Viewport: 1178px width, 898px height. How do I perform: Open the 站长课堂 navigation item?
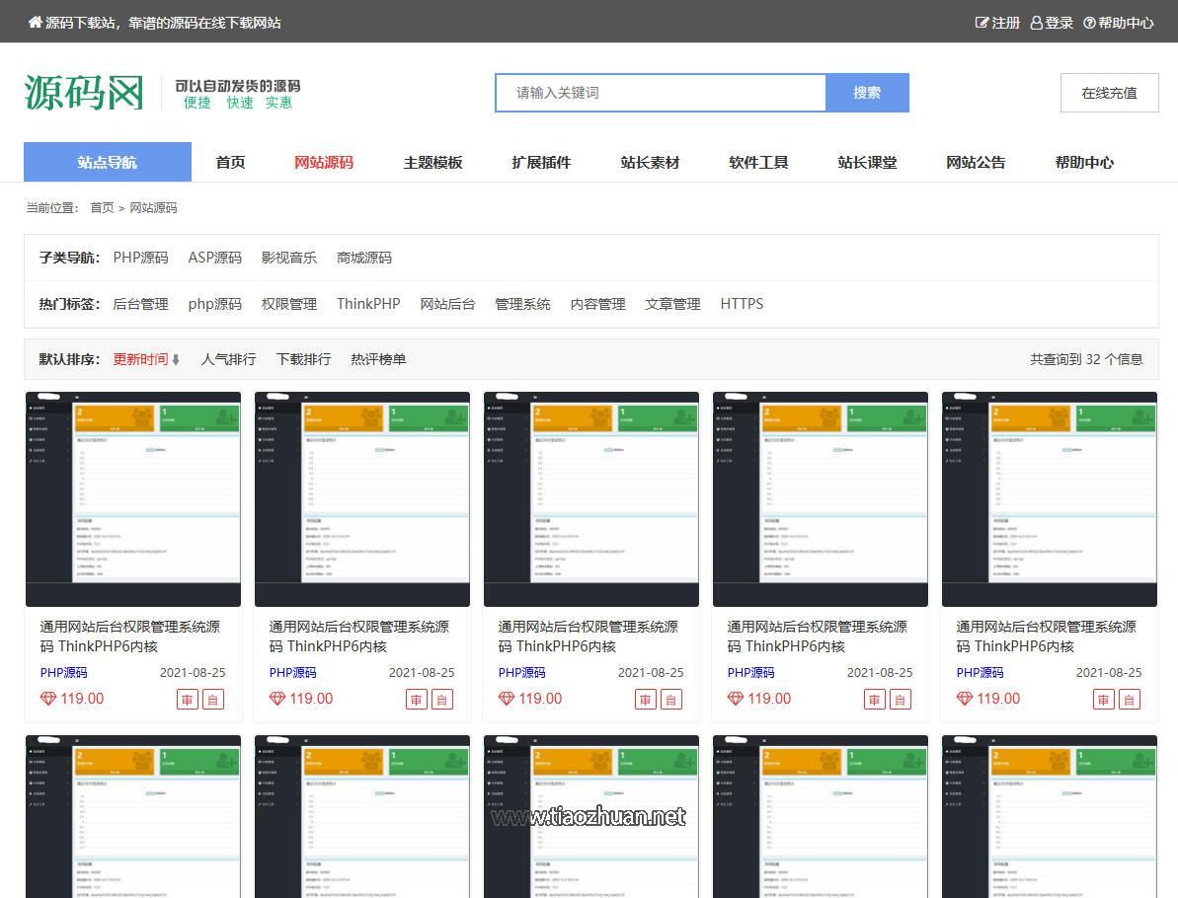[867, 162]
